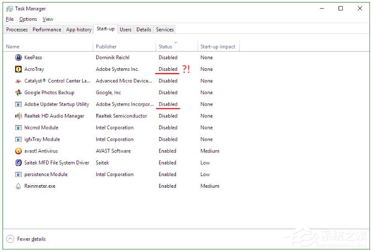Maximize the Task Manager window
The width and height of the screenshot is (371, 252).
[x=341, y=9]
